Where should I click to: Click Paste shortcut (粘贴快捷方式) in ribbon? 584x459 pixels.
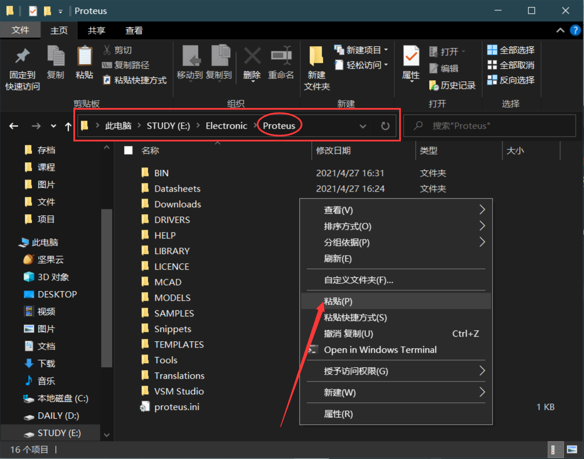135,80
